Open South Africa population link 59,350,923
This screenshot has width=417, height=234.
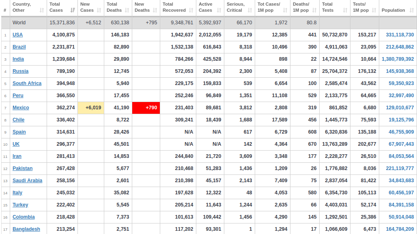(x=401, y=83)
